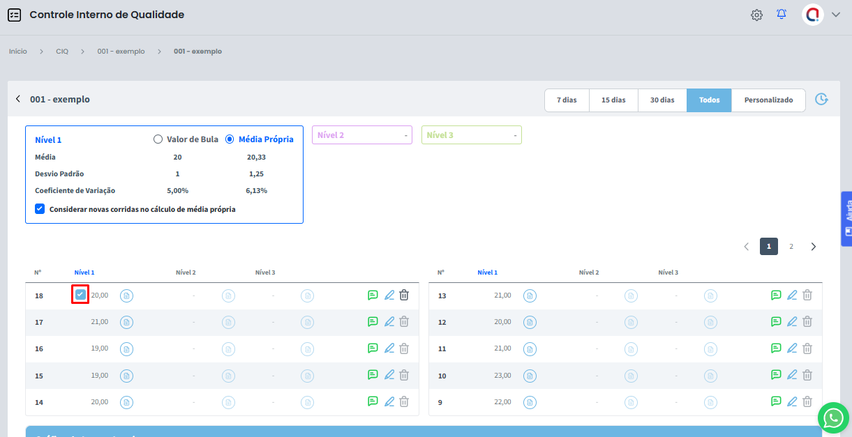Go to page 2 of results
This screenshot has width=852, height=437.
[x=791, y=247]
